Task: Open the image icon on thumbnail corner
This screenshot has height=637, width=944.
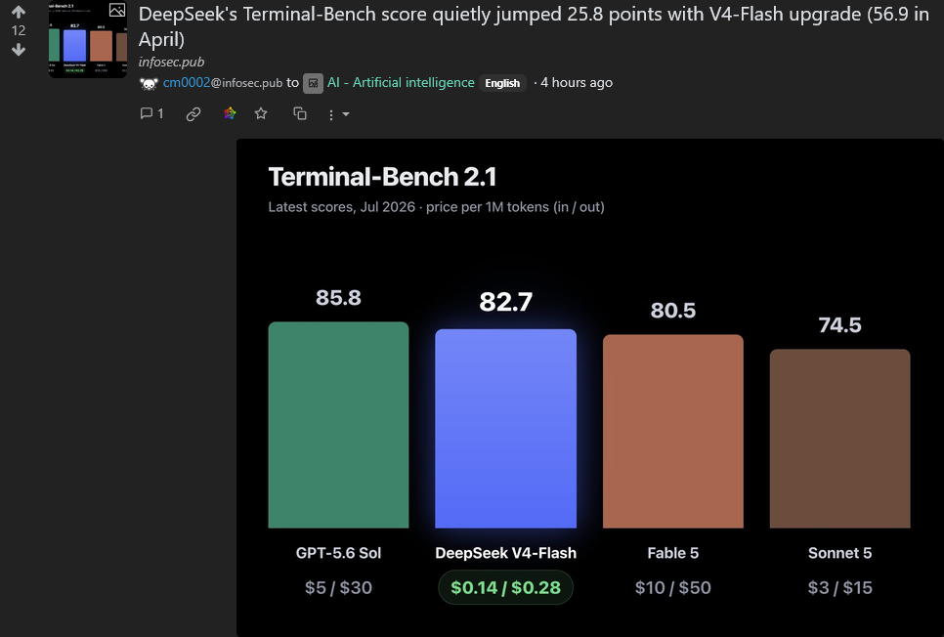Action: point(117,10)
